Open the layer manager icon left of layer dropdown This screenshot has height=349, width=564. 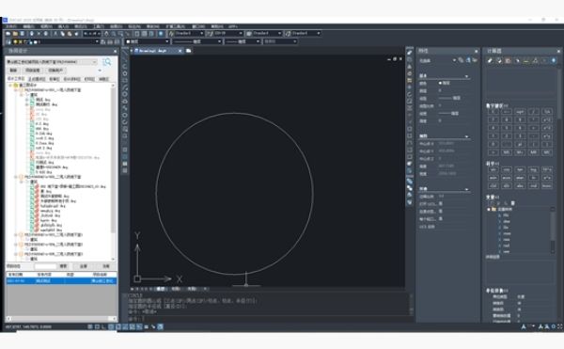[x=8, y=41]
